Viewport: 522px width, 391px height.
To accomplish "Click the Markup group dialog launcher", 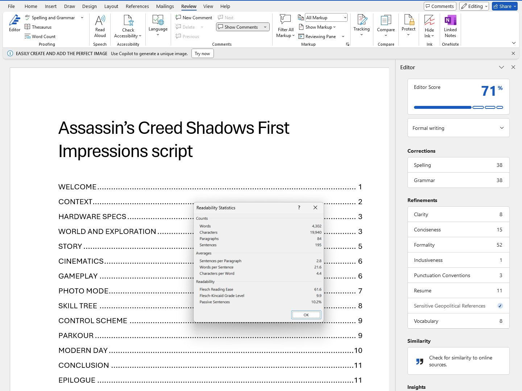I will click(348, 44).
